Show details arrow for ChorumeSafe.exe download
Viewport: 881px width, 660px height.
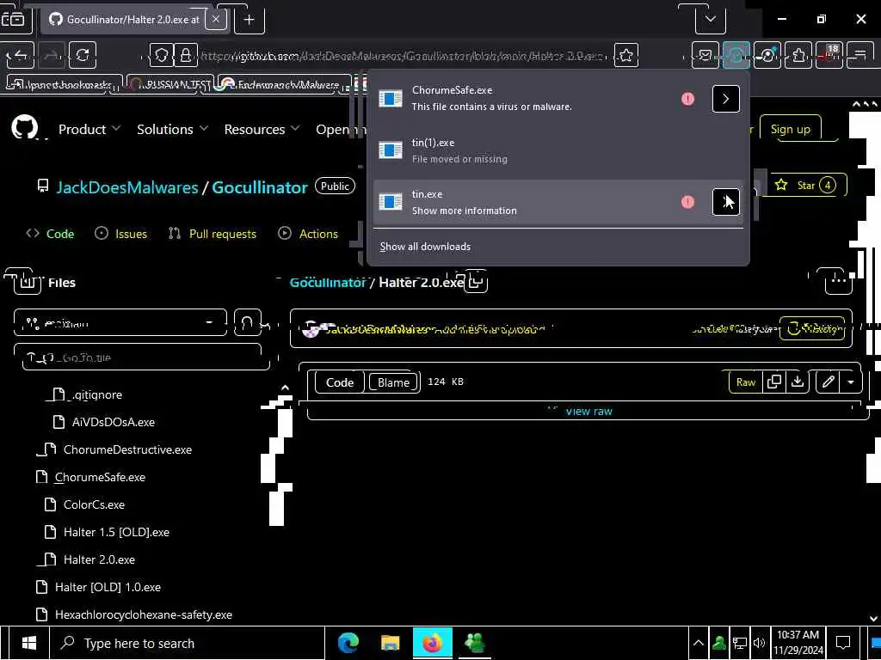[725, 99]
